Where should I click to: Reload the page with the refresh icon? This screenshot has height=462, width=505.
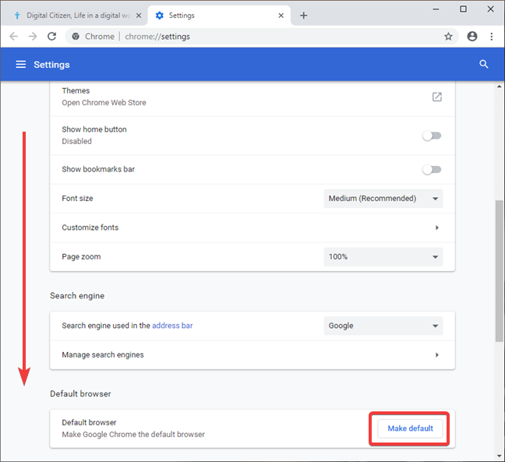(52, 37)
